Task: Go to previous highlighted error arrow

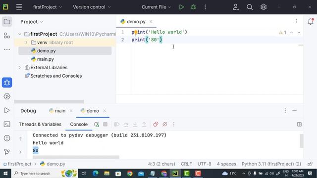Action: click(291, 33)
